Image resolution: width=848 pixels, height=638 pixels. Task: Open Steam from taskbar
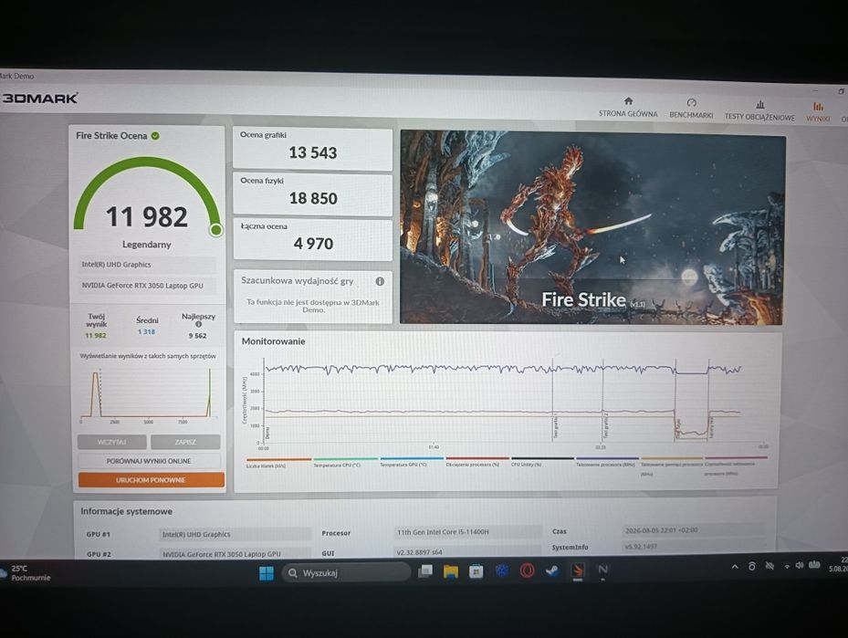552,570
